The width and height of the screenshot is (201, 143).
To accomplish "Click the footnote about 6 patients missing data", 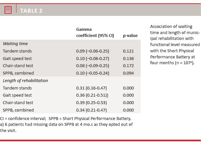I will pyautogui.click(x=66, y=127).
